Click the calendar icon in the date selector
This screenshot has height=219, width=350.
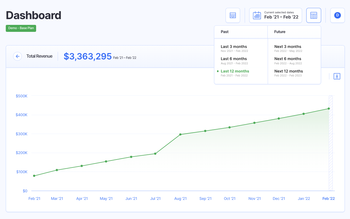pos(257,15)
